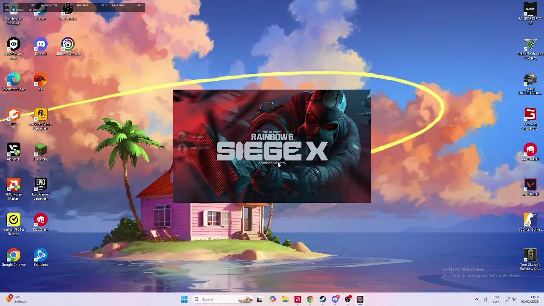Select the dark VALORANT desktop shortcut

[x=530, y=187]
